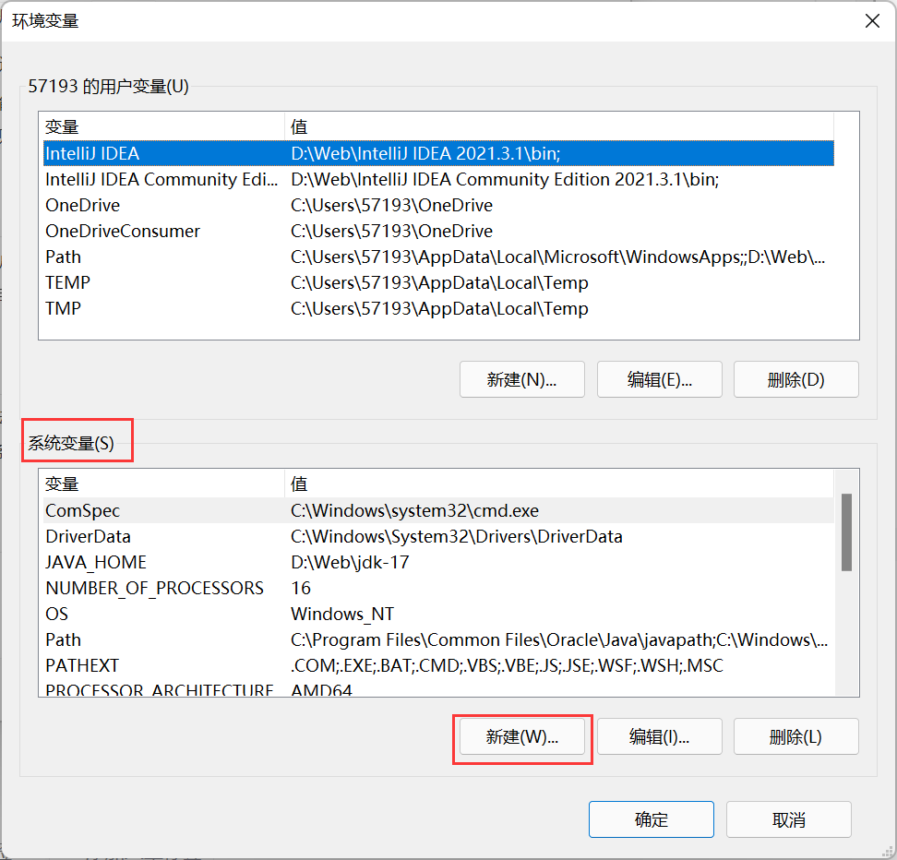This screenshot has height=860, width=897.
Task: Confirm changes with the 确定 button
Action: point(651,818)
